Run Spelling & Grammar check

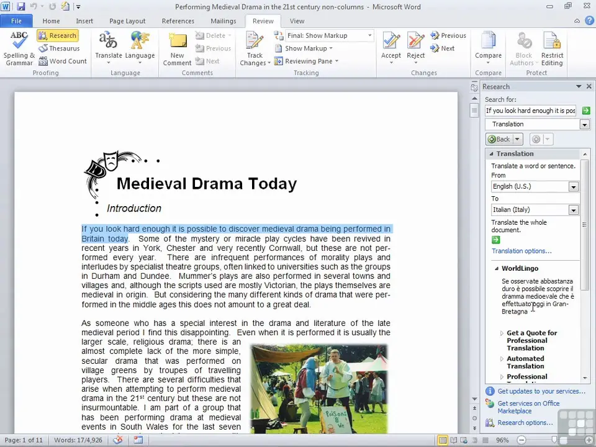tap(19, 48)
